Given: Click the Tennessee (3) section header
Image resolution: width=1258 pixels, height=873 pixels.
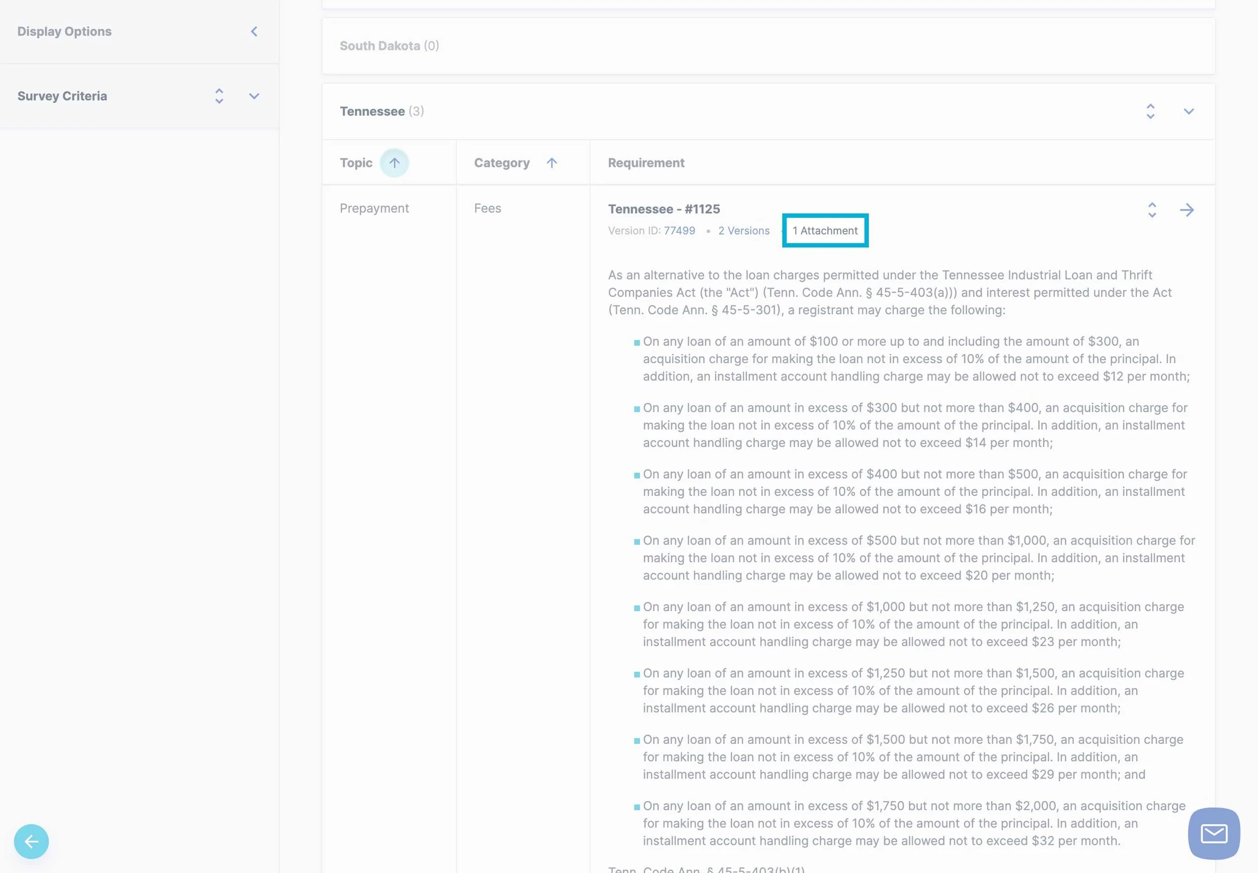Looking at the screenshot, I should click(x=381, y=112).
